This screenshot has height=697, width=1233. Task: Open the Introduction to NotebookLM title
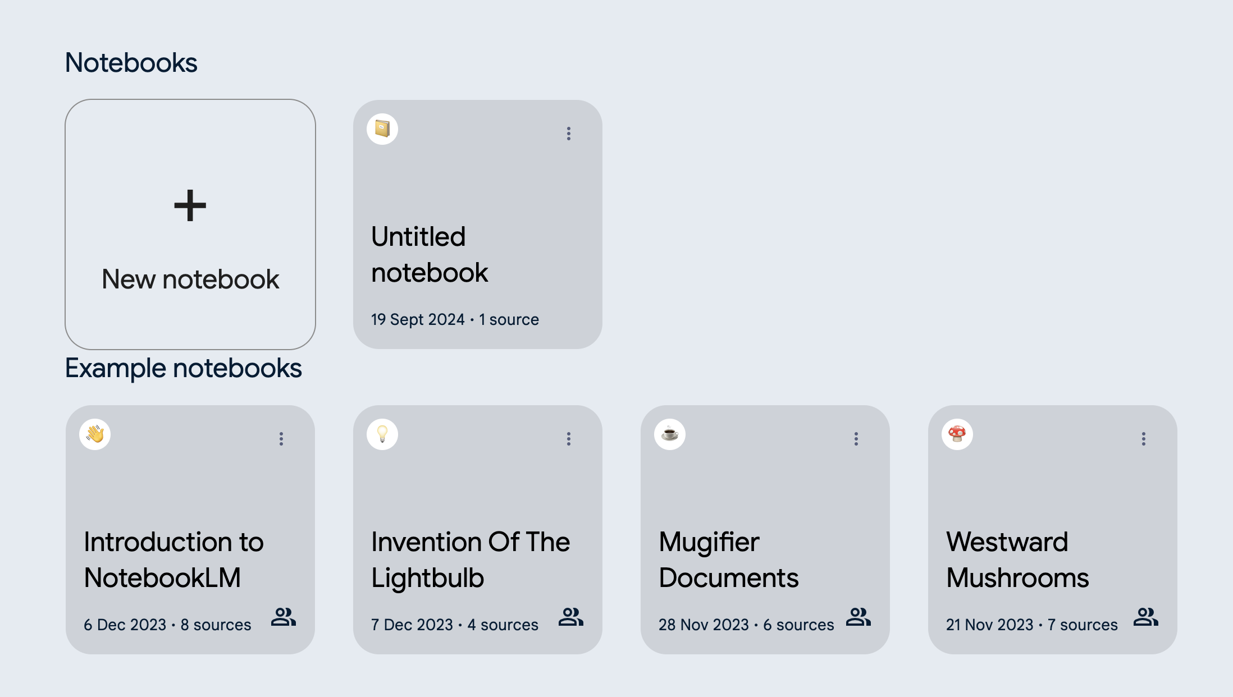tap(173, 560)
